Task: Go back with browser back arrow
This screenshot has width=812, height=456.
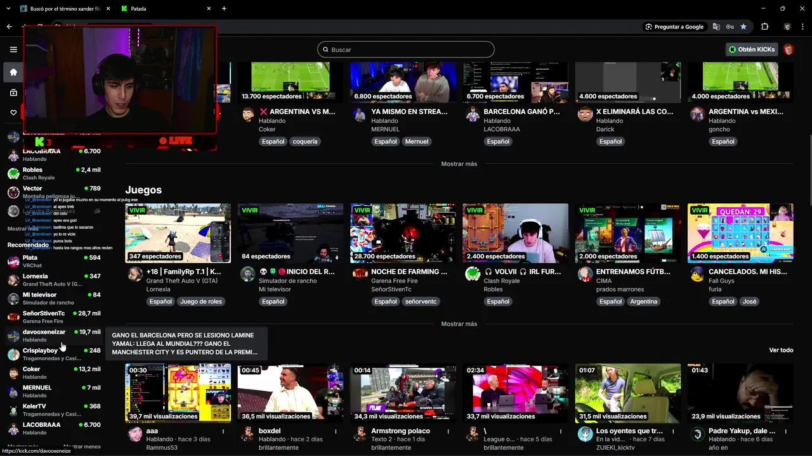Action: 9,27
